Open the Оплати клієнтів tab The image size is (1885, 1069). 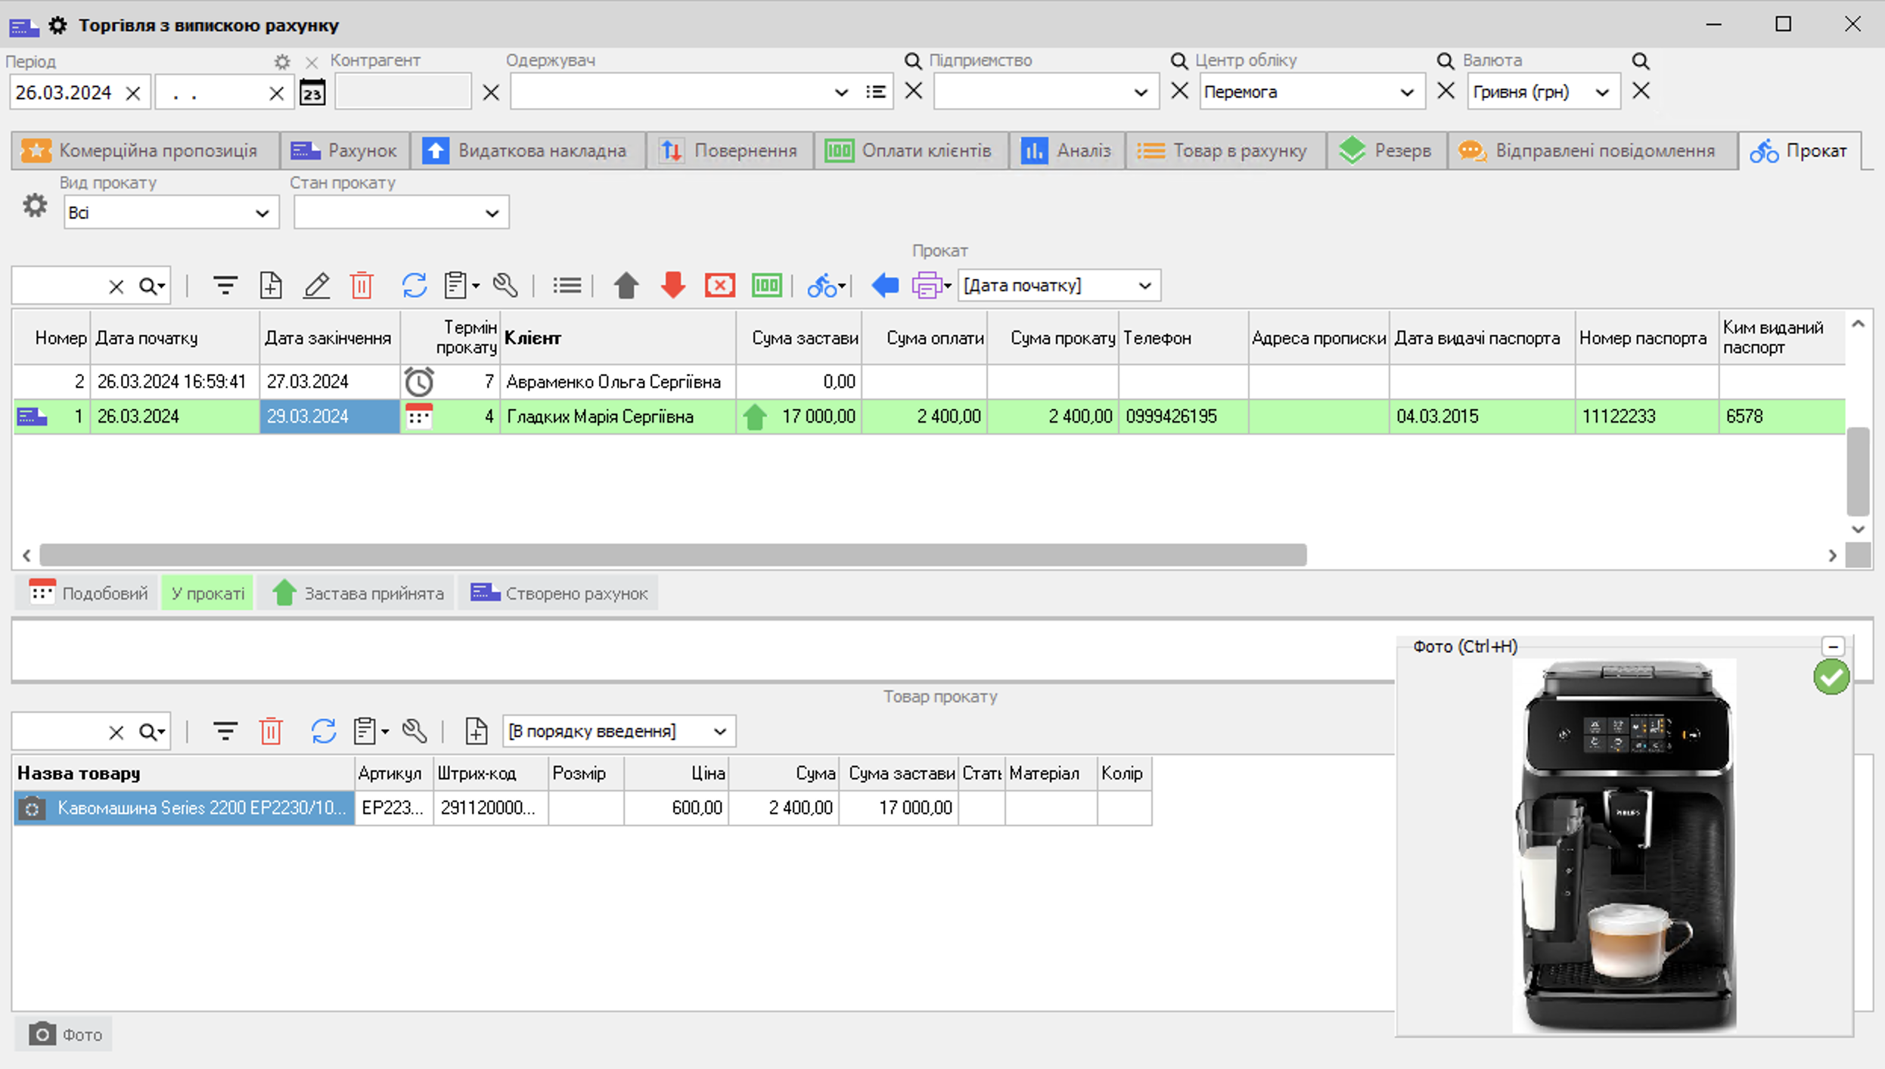910,150
